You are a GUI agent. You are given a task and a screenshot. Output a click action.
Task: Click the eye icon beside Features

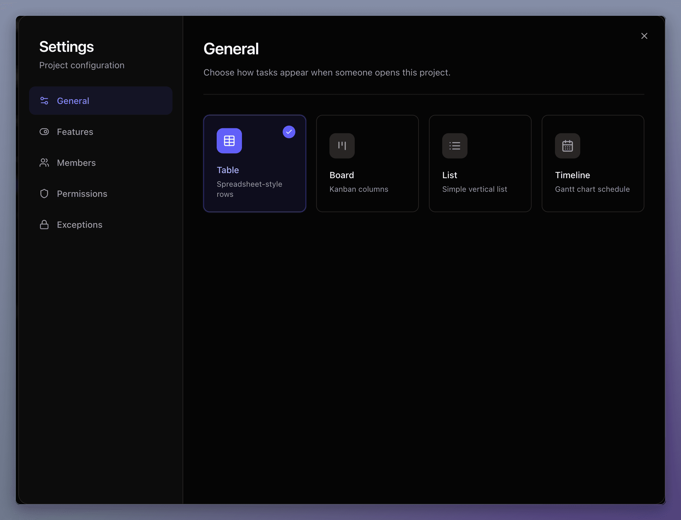click(x=44, y=132)
